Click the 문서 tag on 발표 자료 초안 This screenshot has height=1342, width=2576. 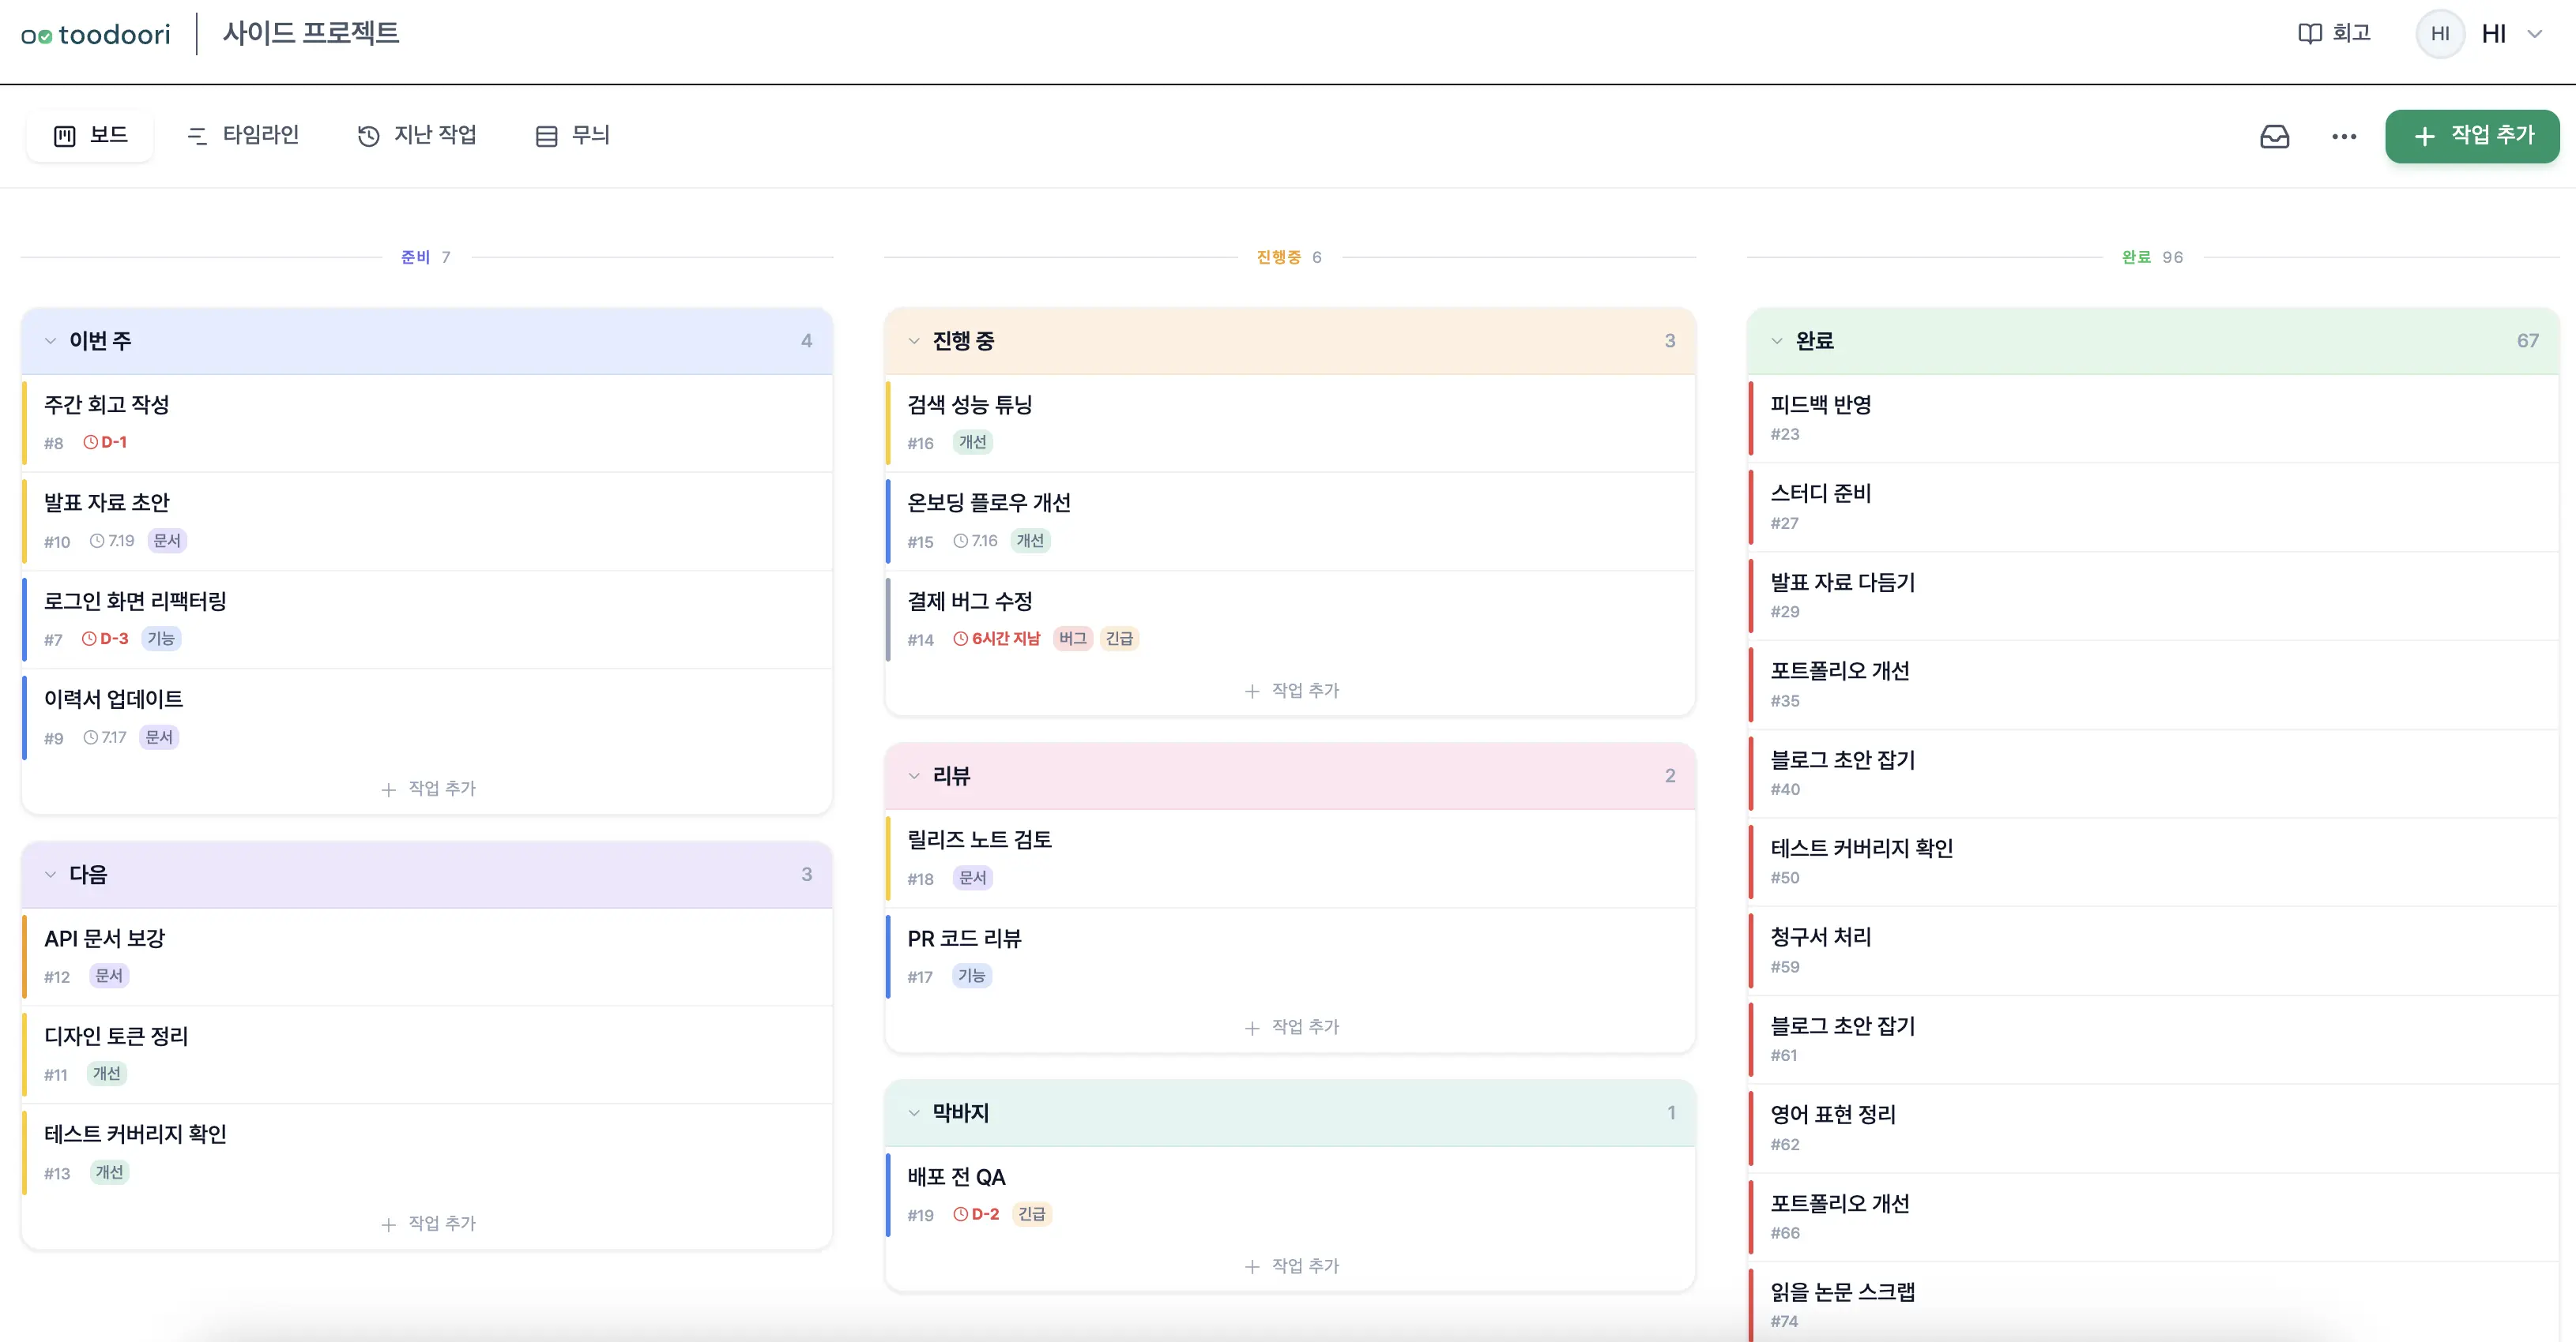pyautogui.click(x=167, y=541)
